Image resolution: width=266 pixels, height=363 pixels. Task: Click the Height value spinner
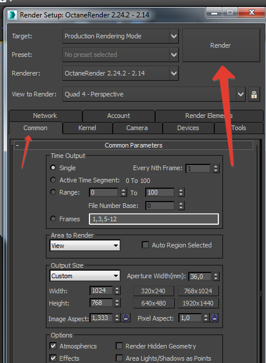pos(117,303)
